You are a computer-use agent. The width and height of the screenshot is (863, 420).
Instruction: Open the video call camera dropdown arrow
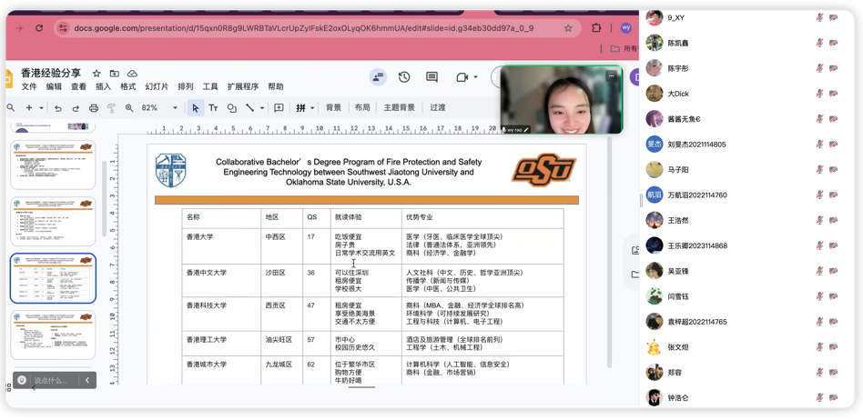tap(475, 77)
